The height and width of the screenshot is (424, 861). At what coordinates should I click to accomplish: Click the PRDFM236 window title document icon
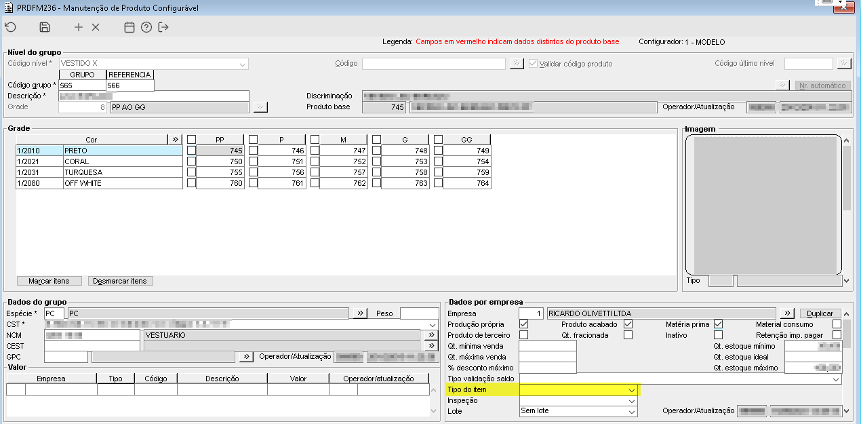(x=7, y=7)
